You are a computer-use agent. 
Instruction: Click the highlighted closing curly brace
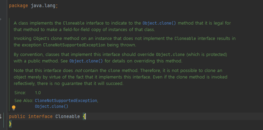click(x=10, y=124)
